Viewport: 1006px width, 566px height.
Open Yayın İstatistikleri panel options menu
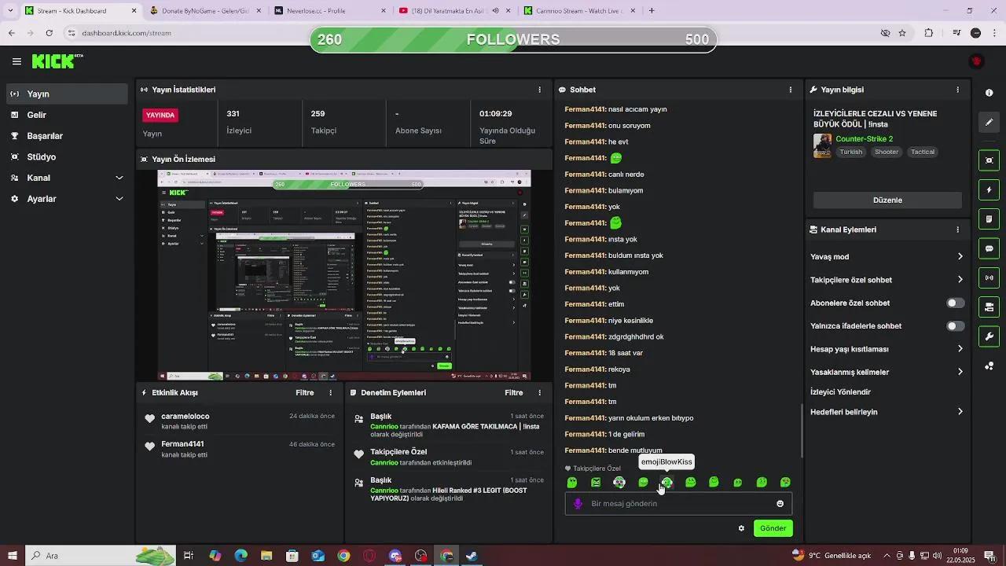[539, 90]
